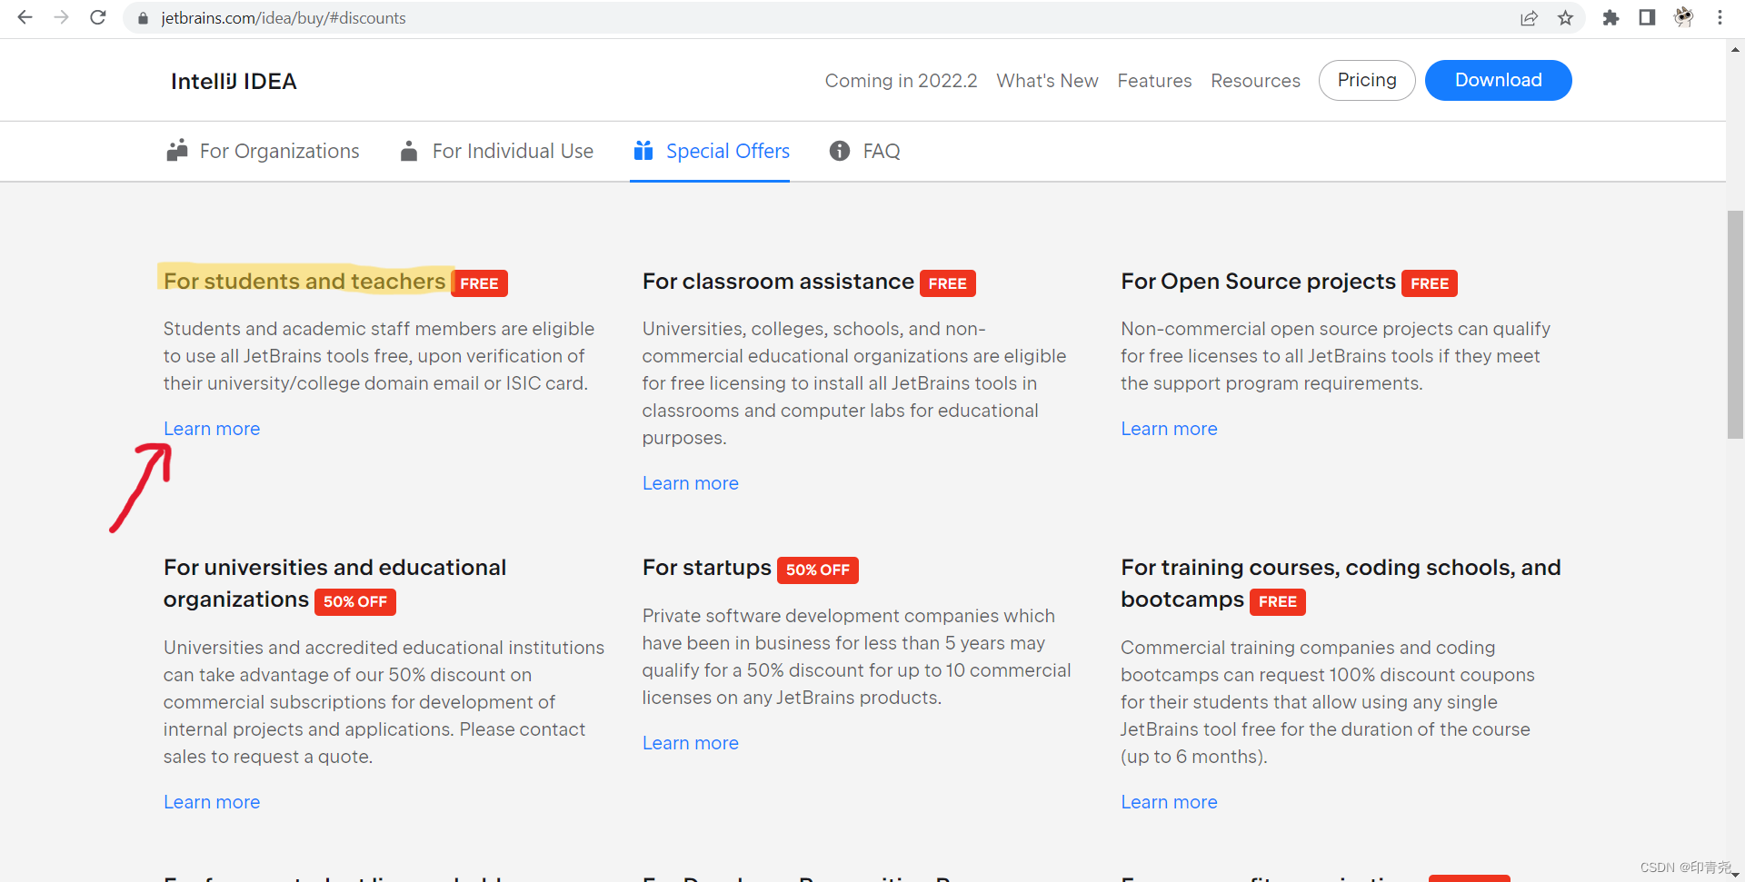Open Chrome three-dot menu
1745x882 pixels.
coord(1720,18)
